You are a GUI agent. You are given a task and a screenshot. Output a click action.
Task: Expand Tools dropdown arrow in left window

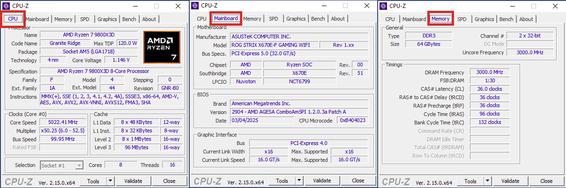click(111, 181)
